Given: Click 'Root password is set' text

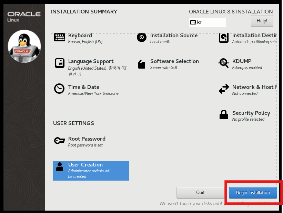Looking at the screenshot, I should 85,145.
